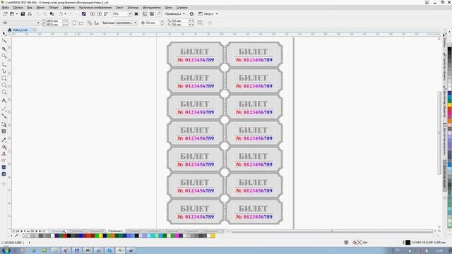Toggle Show rulers button

coord(145,14)
